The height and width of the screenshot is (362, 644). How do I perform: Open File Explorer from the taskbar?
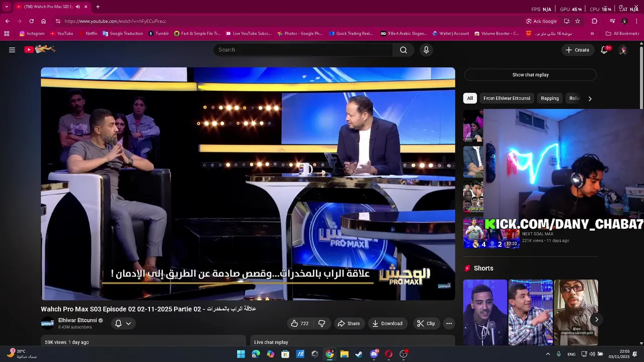point(344,354)
